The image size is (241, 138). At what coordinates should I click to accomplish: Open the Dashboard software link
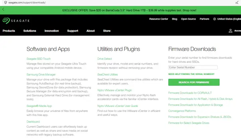point(33,122)
